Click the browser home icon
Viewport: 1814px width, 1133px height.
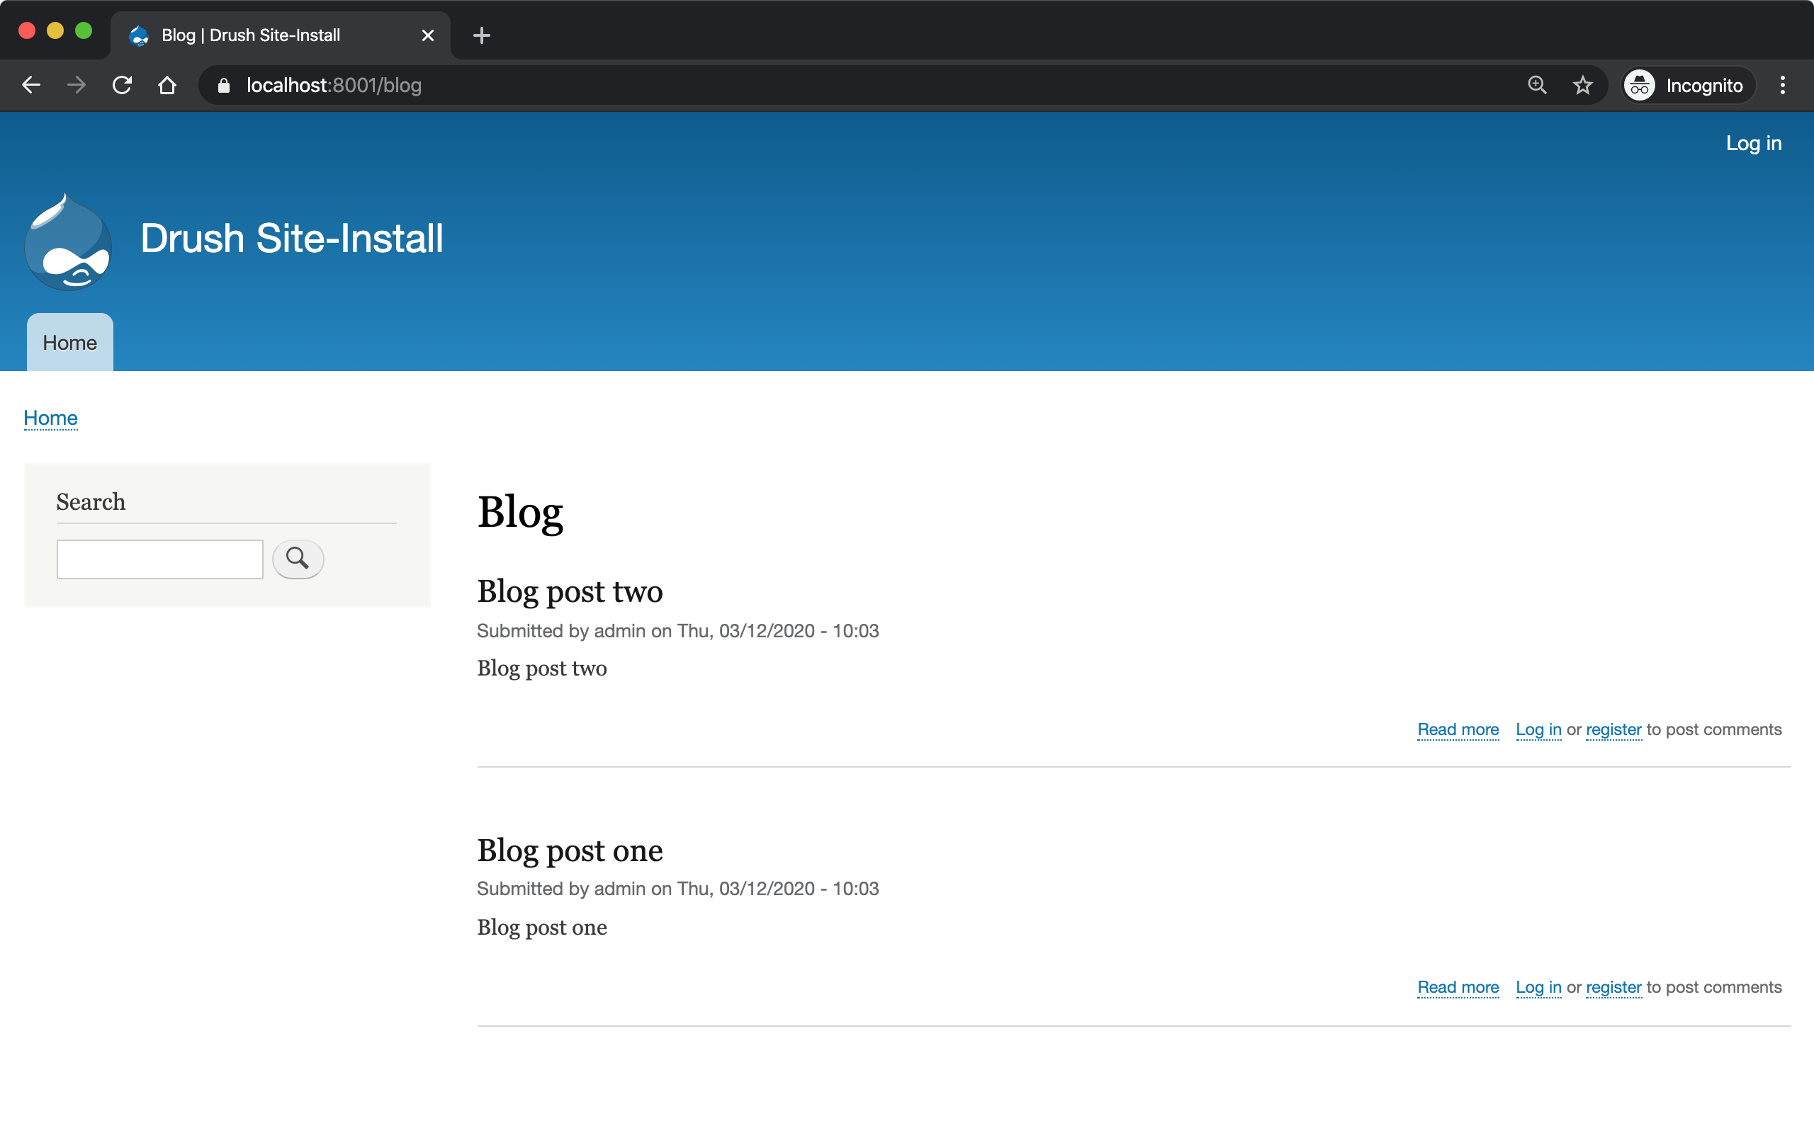[x=167, y=86]
